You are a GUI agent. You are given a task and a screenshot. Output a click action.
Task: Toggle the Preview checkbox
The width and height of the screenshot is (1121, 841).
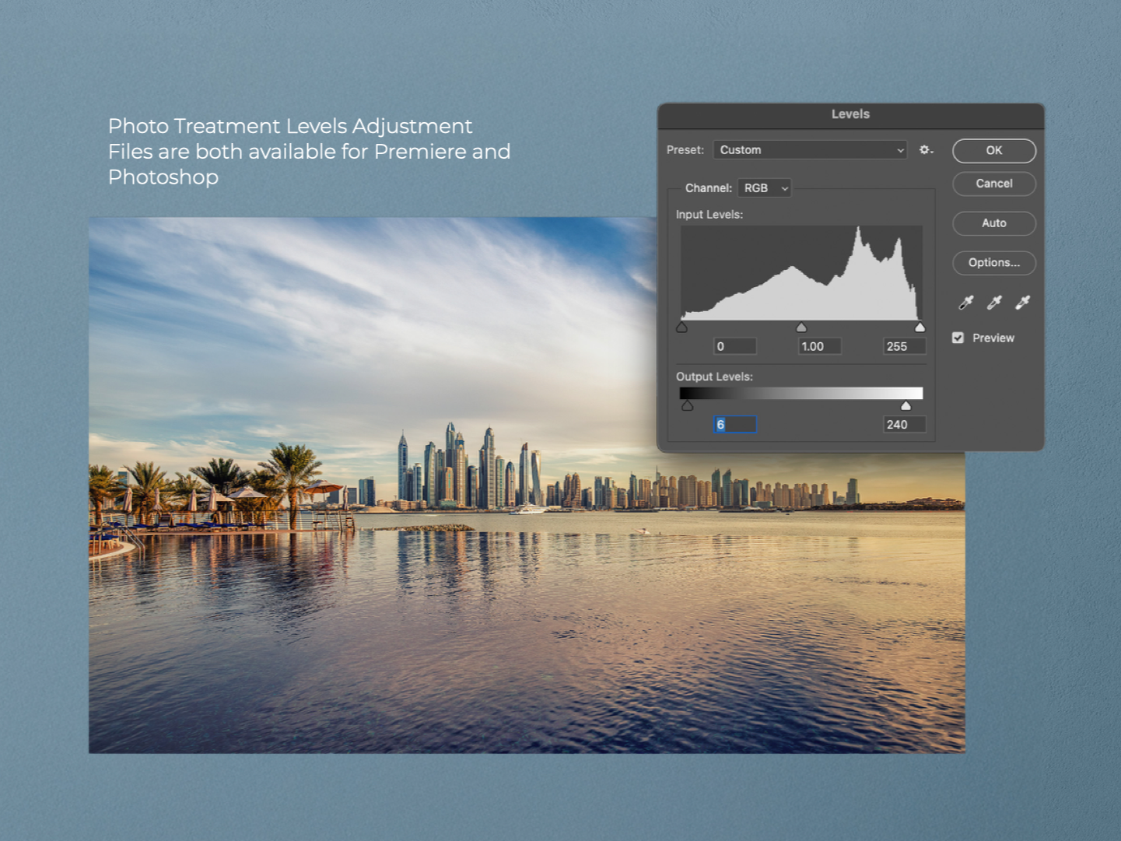point(958,338)
